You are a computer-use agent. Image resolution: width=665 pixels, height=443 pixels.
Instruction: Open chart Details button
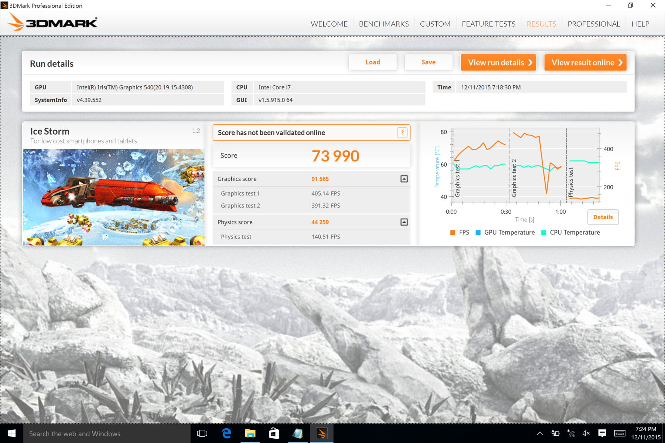pyautogui.click(x=603, y=217)
